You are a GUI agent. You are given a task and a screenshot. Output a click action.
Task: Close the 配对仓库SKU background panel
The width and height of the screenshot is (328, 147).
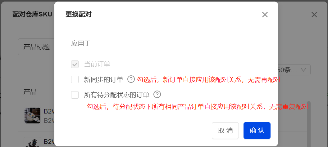pyautogui.click(x=314, y=15)
